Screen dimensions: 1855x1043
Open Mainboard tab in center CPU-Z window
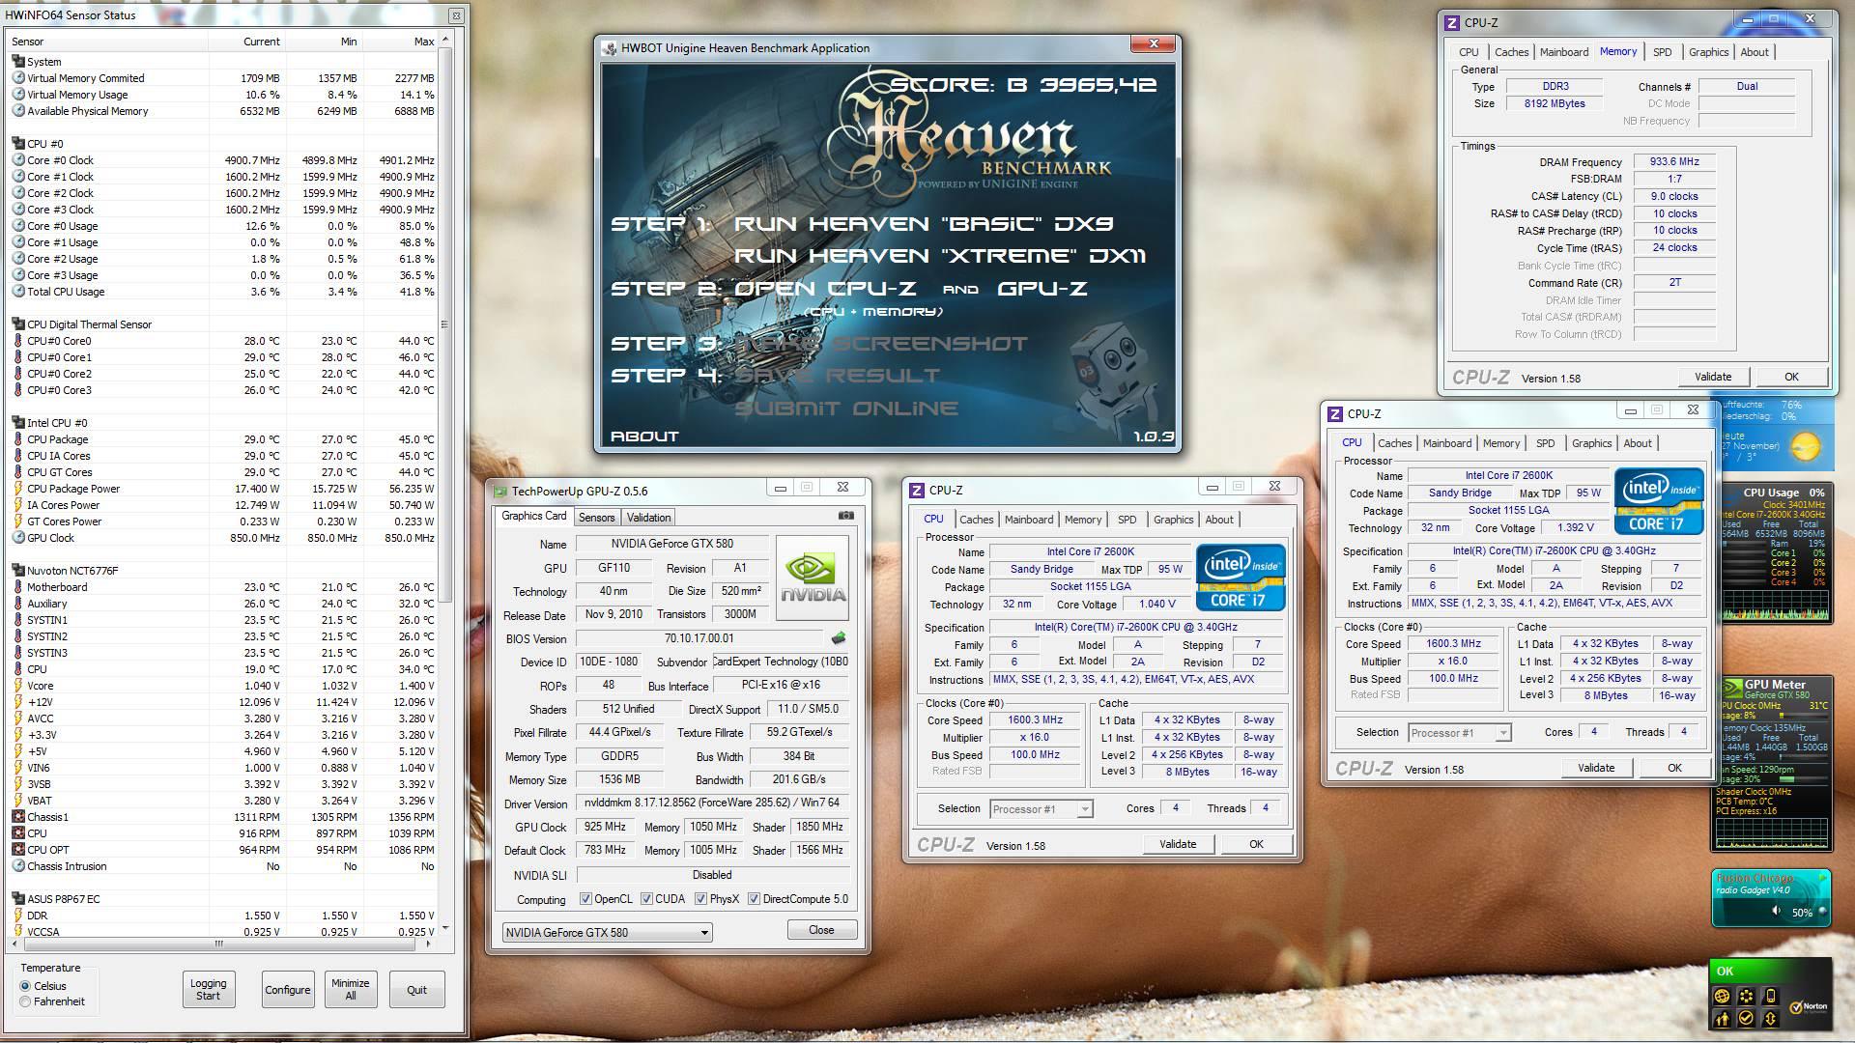point(1028,520)
